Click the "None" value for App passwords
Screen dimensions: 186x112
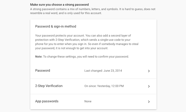(x=88, y=101)
